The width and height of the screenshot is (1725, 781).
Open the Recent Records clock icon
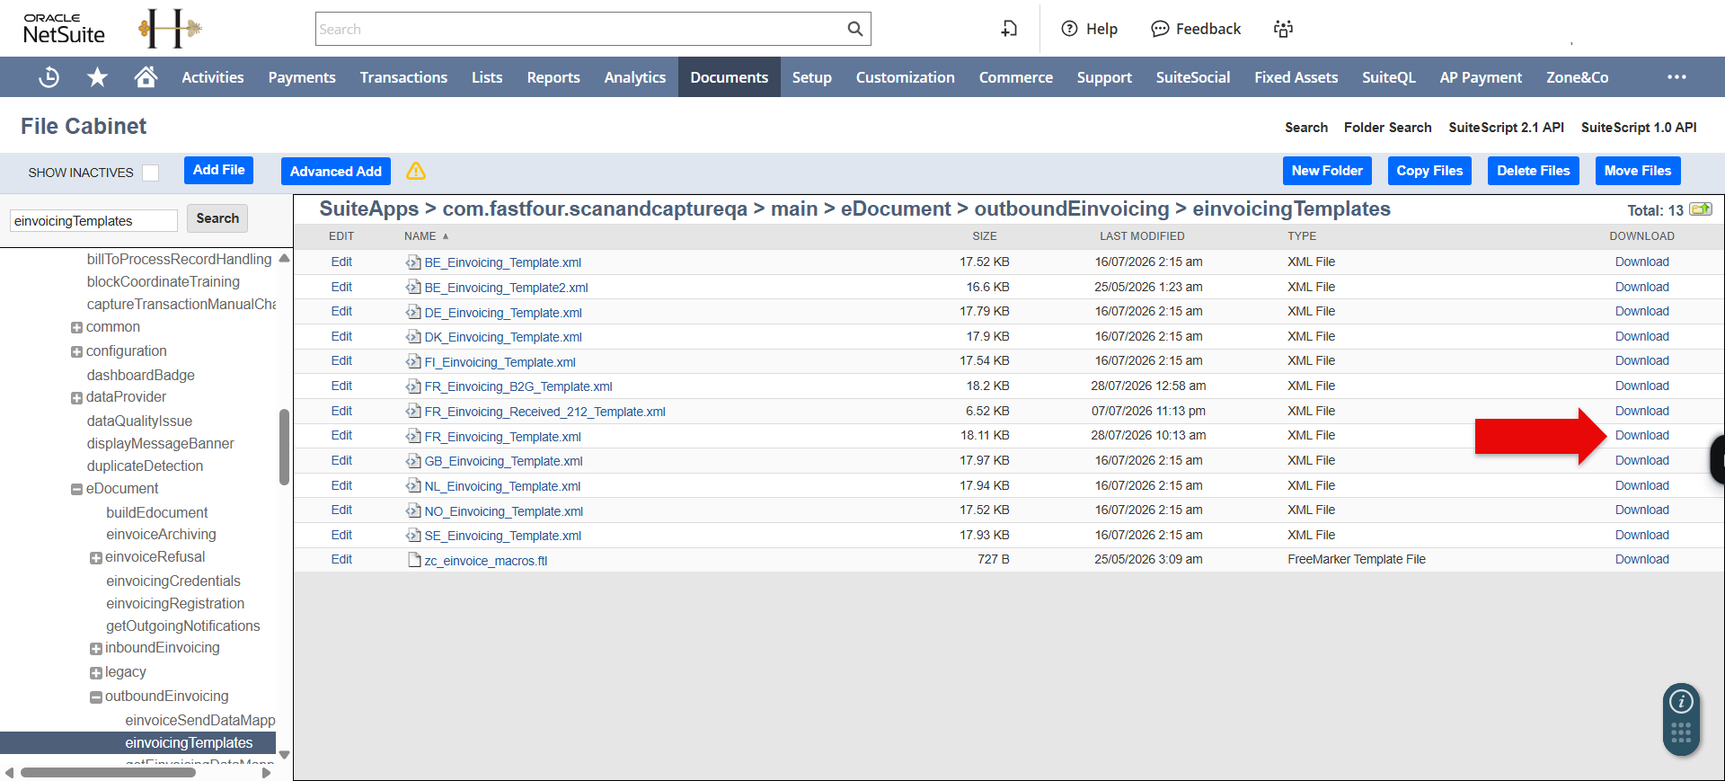tap(49, 77)
